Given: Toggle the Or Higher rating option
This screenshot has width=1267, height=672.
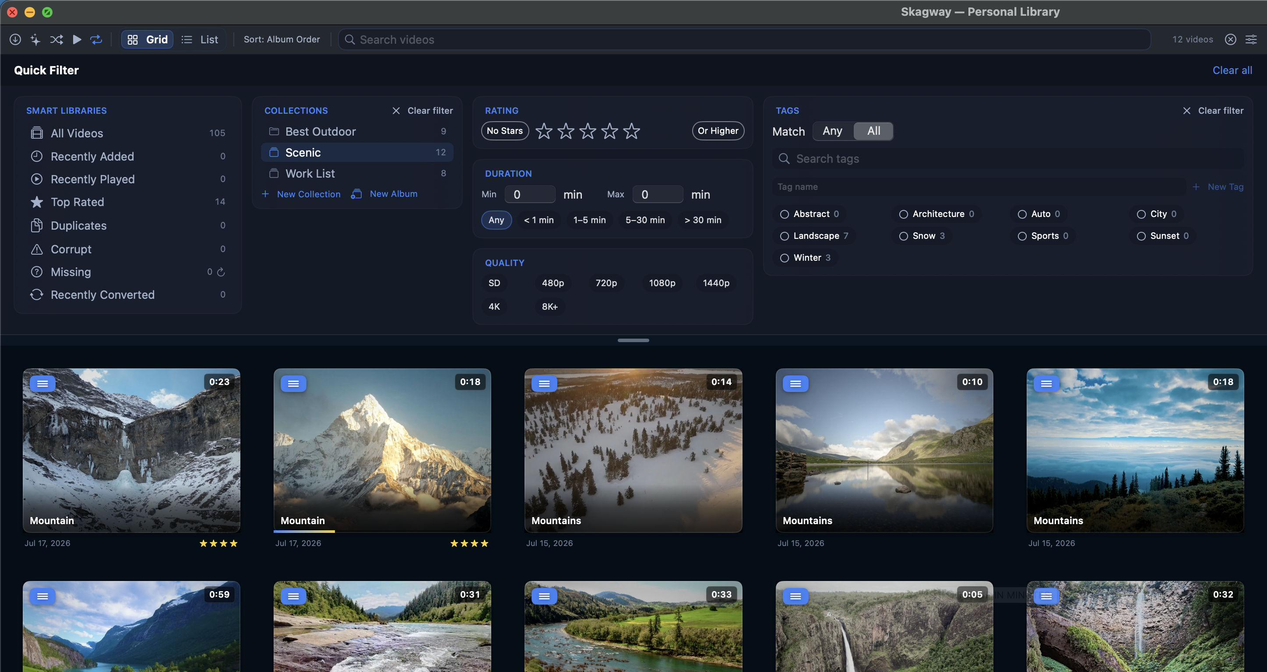Looking at the screenshot, I should click(x=718, y=131).
